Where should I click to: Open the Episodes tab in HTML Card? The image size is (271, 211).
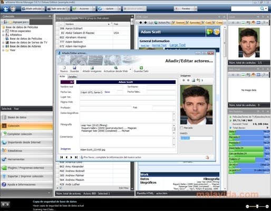pyautogui.click(x=193, y=23)
